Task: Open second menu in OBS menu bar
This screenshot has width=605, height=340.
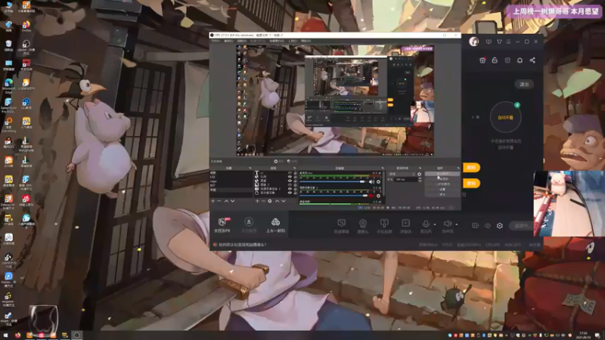Action: click(x=228, y=41)
